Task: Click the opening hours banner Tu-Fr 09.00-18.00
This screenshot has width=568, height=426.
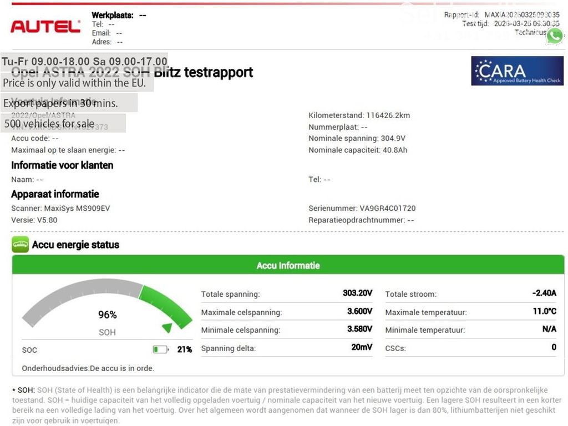Action: (84, 61)
